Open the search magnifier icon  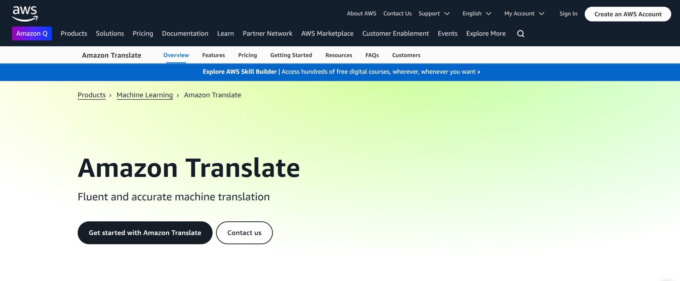pos(521,33)
